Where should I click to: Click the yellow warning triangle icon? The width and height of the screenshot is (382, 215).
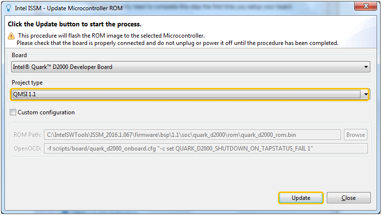click(x=11, y=36)
